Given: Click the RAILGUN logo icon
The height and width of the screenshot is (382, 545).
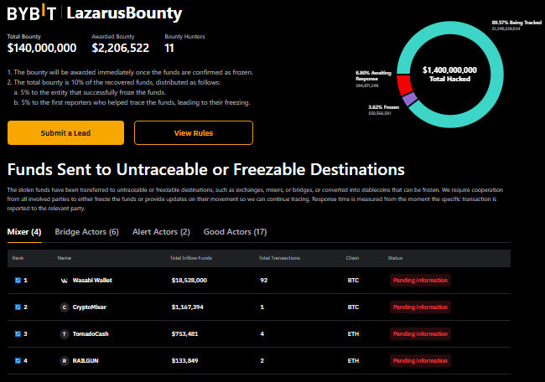Looking at the screenshot, I should pos(65,360).
